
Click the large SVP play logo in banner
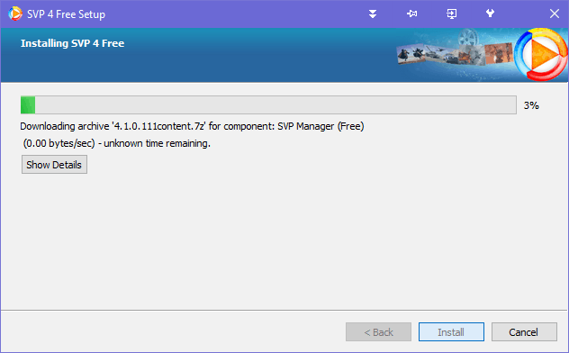click(x=541, y=55)
